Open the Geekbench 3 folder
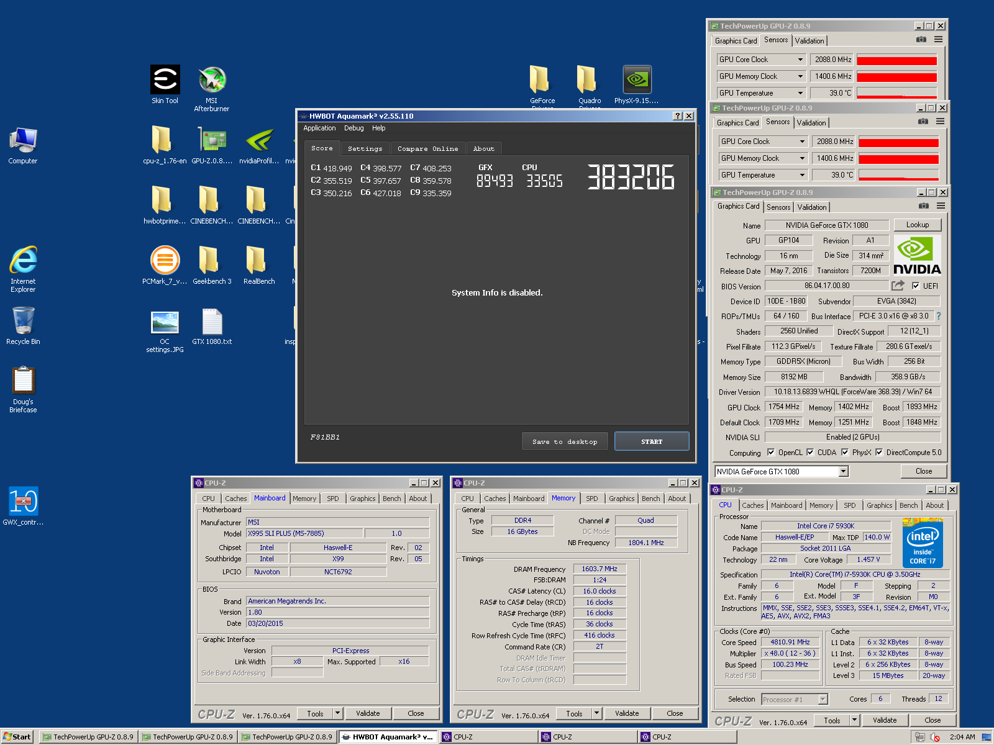The height and width of the screenshot is (745, 994). click(212, 264)
